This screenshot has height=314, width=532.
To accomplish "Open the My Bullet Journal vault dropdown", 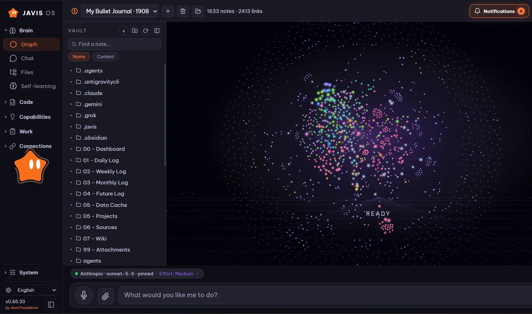I will [120, 11].
